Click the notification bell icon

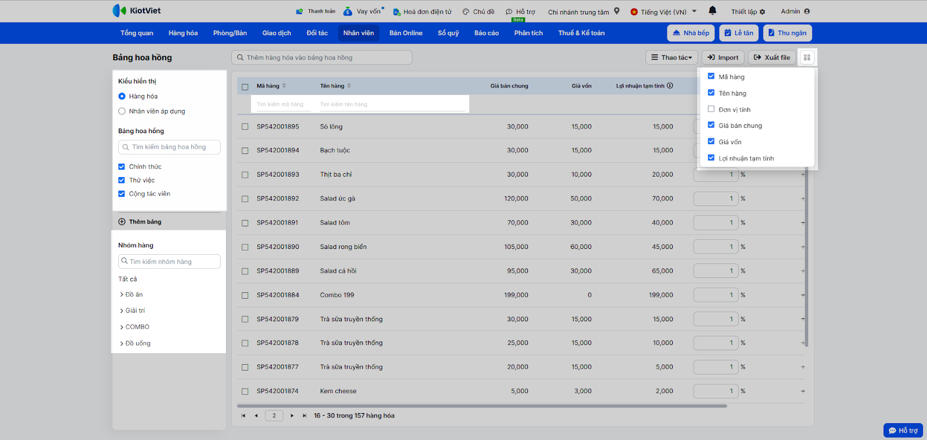point(712,10)
